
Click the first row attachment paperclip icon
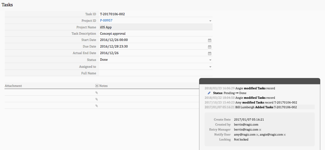pyautogui.click(x=96, y=93)
